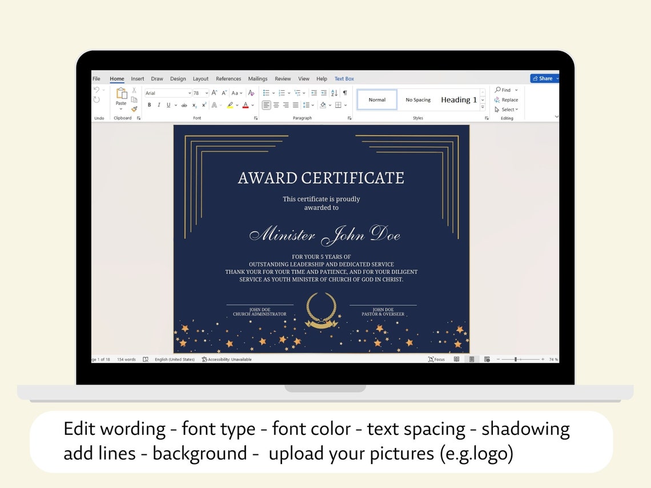The width and height of the screenshot is (651, 488).
Task: Open Replace in the Editing group
Action: [507, 99]
